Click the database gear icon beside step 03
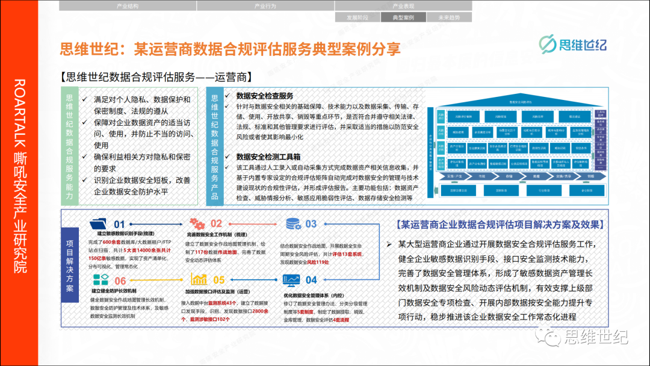650x366 pixels. [x=294, y=224]
